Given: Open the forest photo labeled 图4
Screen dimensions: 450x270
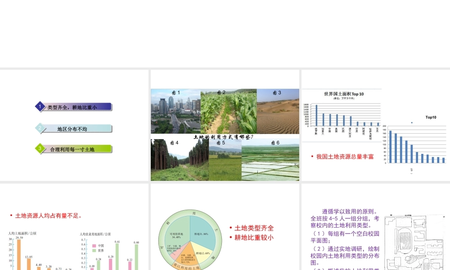Looking at the screenshot, I should coord(180,160).
